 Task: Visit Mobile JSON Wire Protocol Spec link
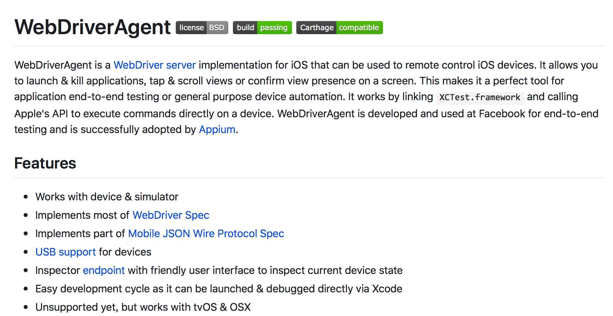coord(206,234)
